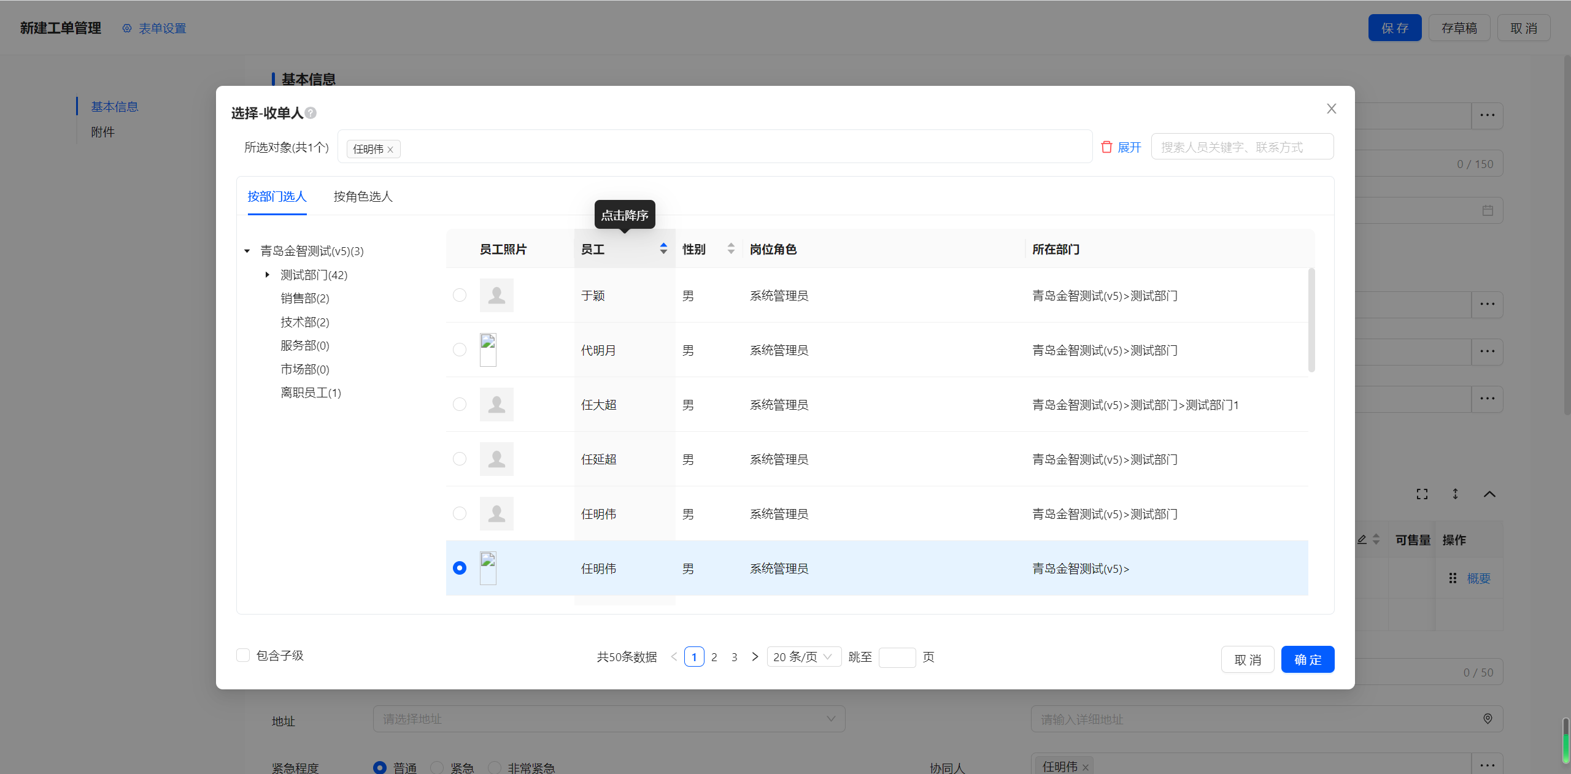The image size is (1571, 774).
Task: Click 任大超 avatar photo
Action: click(x=496, y=404)
